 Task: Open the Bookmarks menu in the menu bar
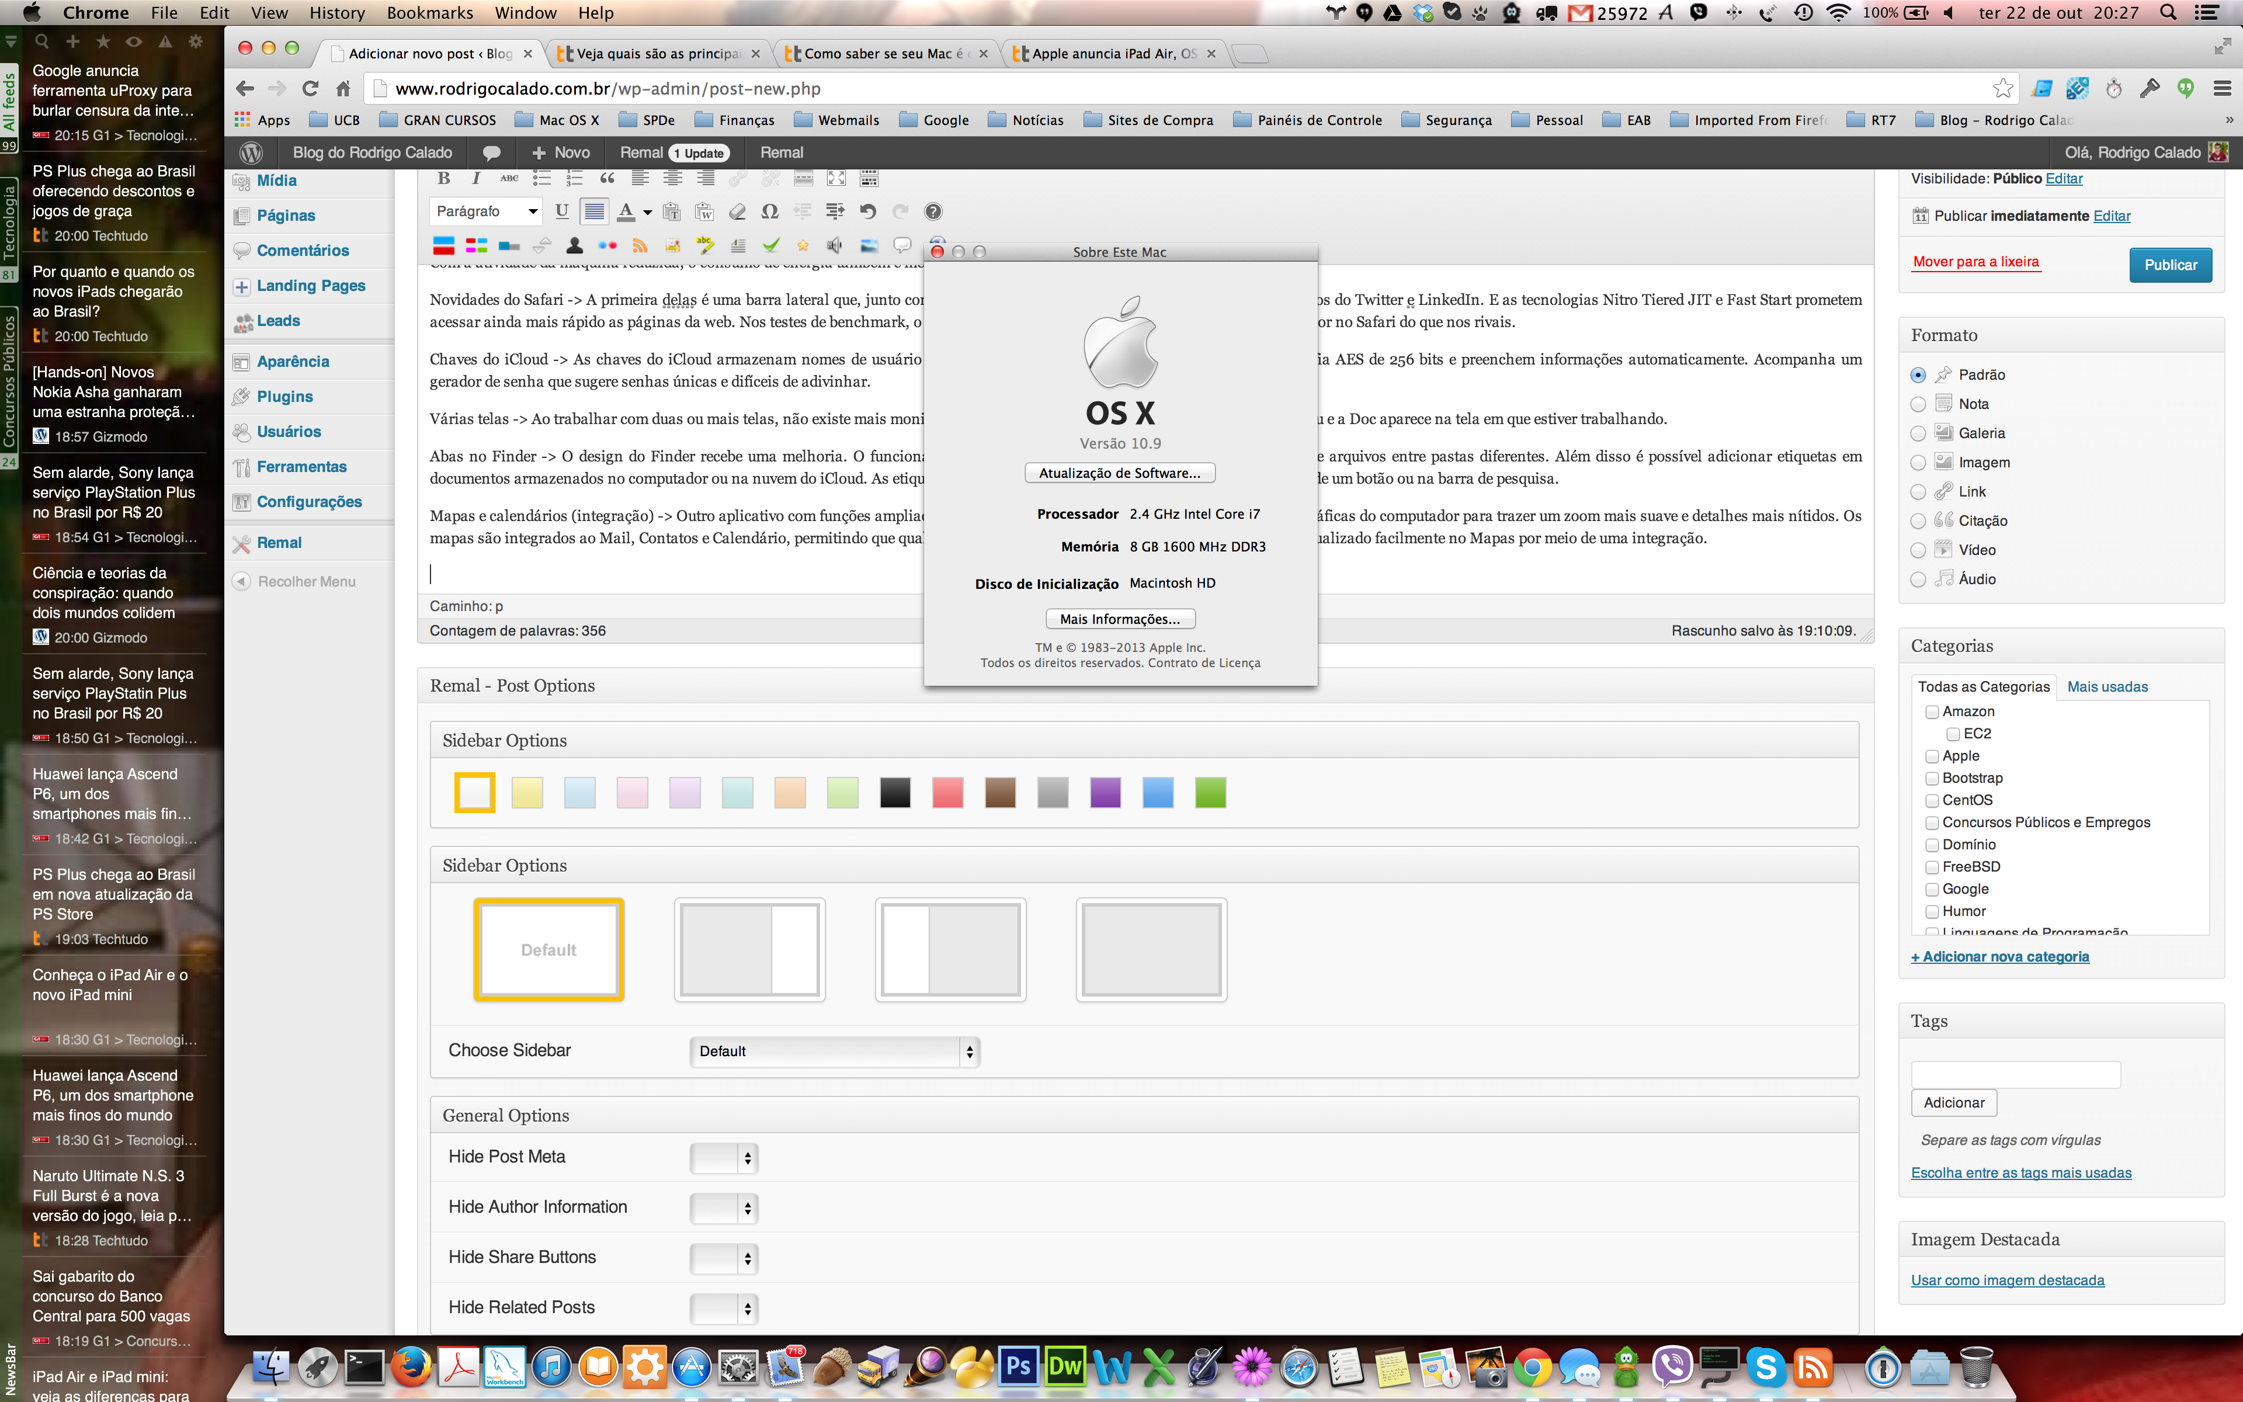430,13
